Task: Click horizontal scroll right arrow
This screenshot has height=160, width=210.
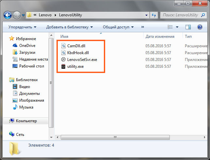Action: [x=204, y=137]
